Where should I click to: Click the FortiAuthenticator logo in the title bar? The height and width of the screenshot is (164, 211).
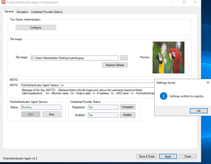coord(3,2)
